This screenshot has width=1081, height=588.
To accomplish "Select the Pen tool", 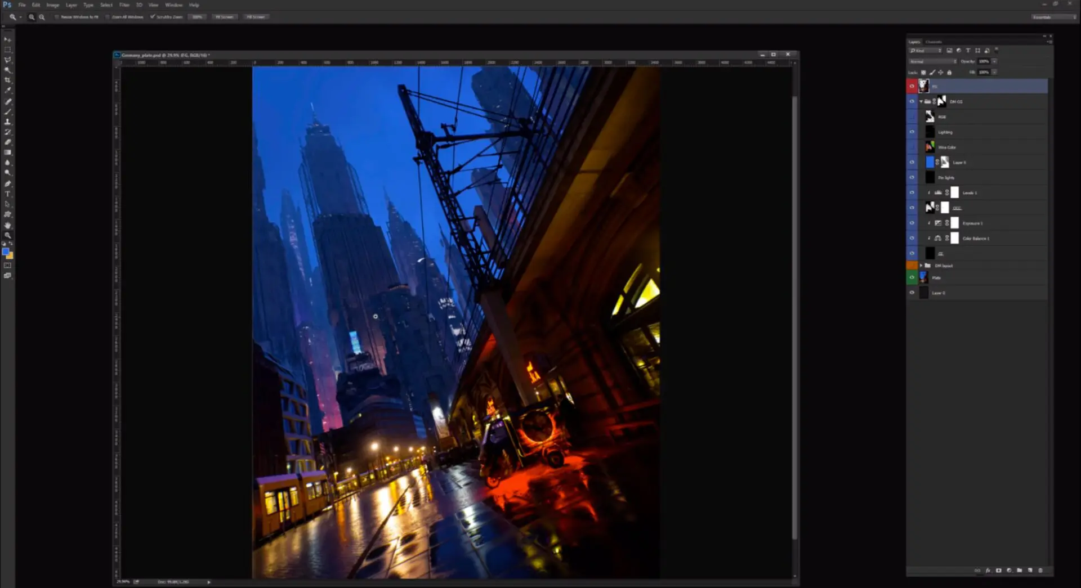I will coord(7,183).
